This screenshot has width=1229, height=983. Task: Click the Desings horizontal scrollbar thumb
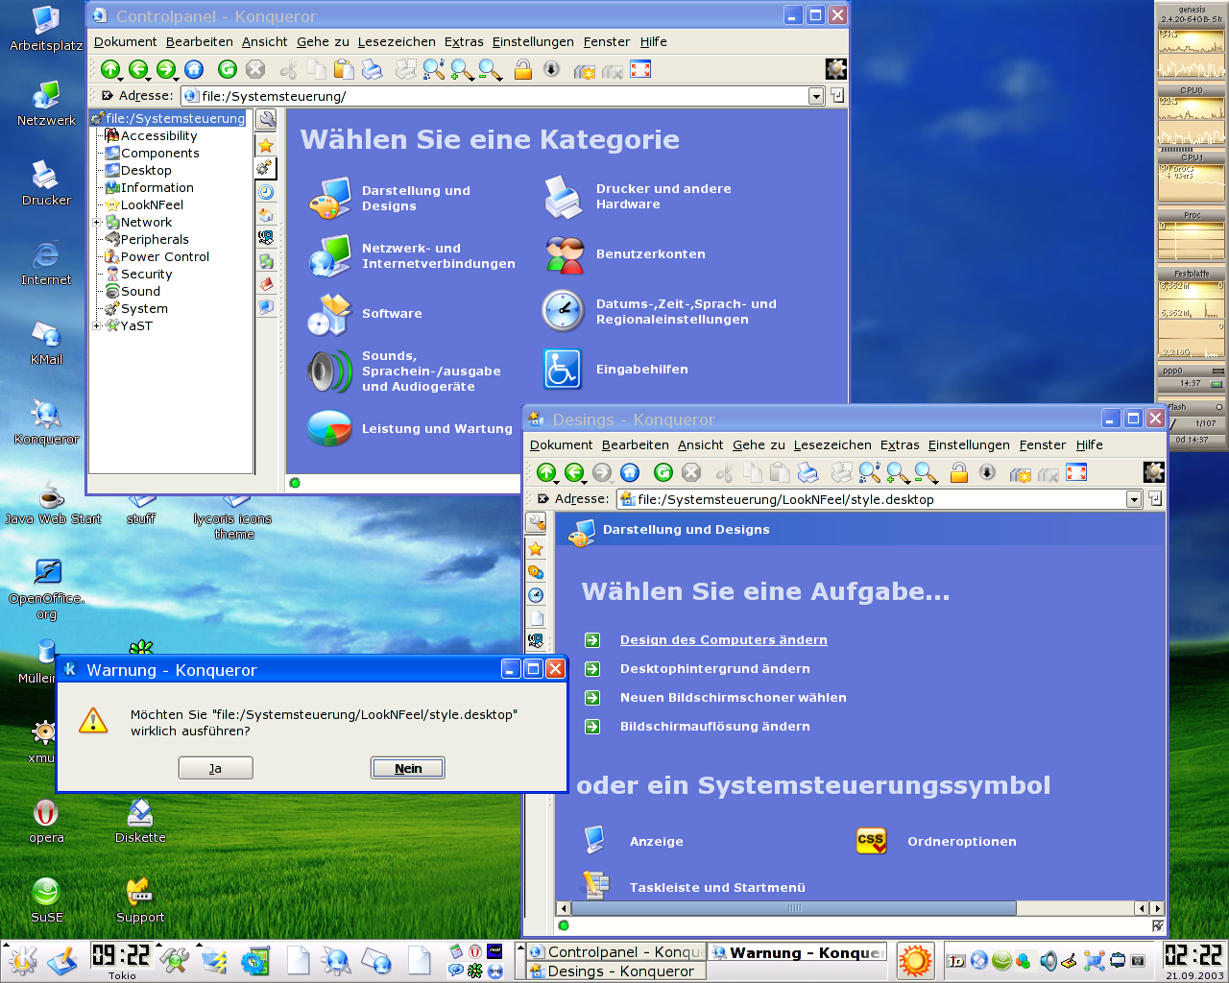(x=793, y=908)
